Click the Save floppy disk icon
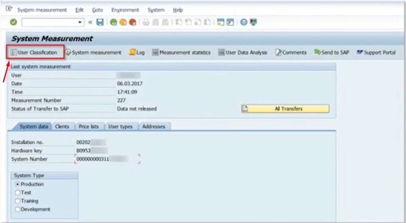This screenshot has width=406, height=223. (x=100, y=22)
